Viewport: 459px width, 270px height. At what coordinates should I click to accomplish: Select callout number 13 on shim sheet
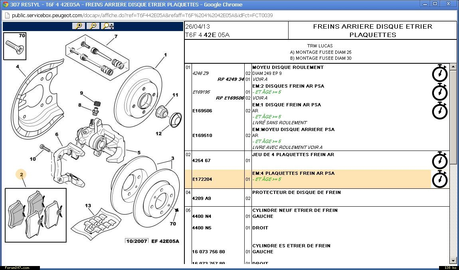[88, 205]
